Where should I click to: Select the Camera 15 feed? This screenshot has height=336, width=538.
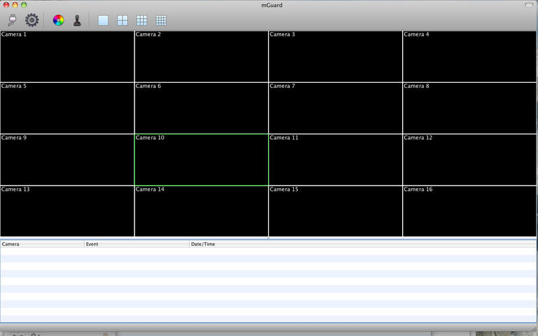[336, 212]
